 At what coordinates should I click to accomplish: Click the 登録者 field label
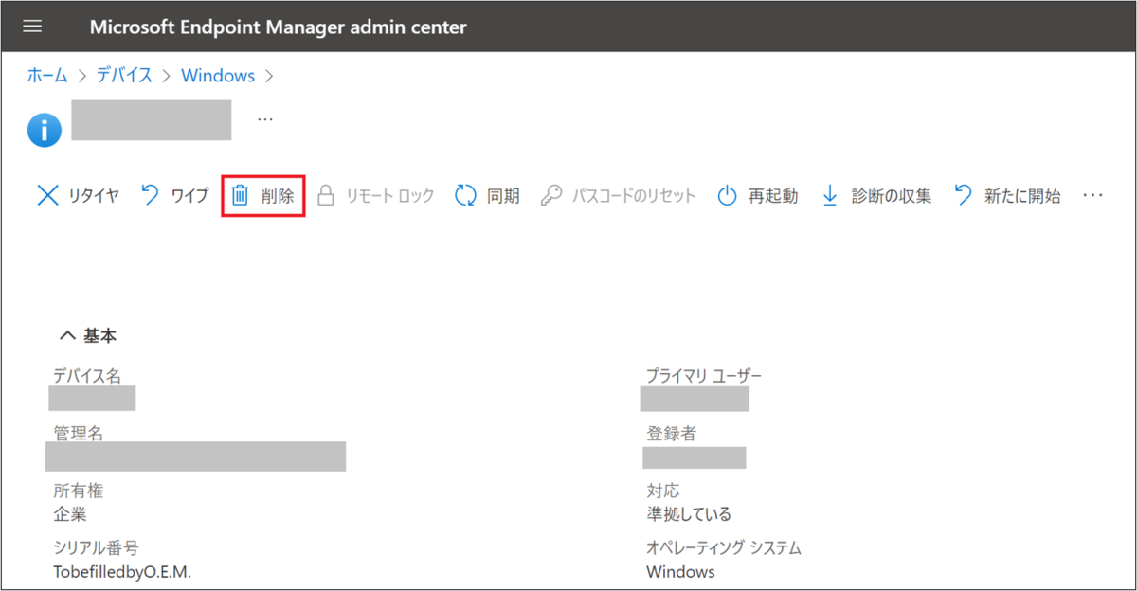[x=672, y=434]
